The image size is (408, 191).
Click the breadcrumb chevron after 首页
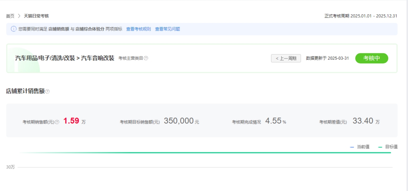pyautogui.click(x=19, y=16)
